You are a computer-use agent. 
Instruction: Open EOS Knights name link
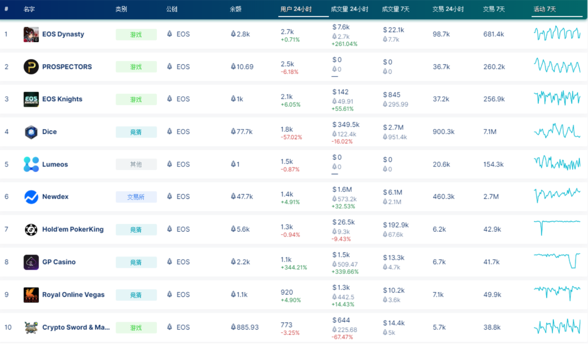pyautogui.click(x=62, y=99)
